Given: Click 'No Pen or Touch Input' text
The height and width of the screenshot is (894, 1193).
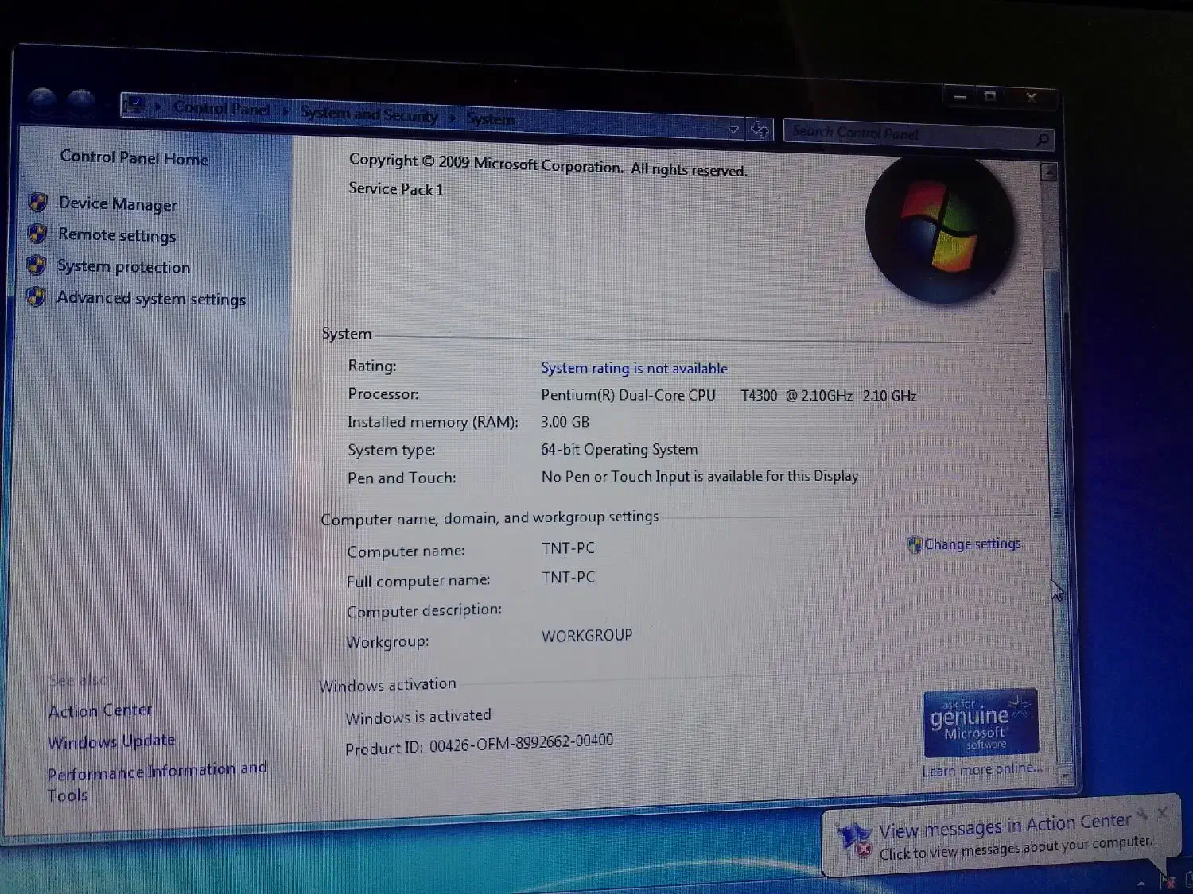Looking at the screenshot, I should 700,476.
